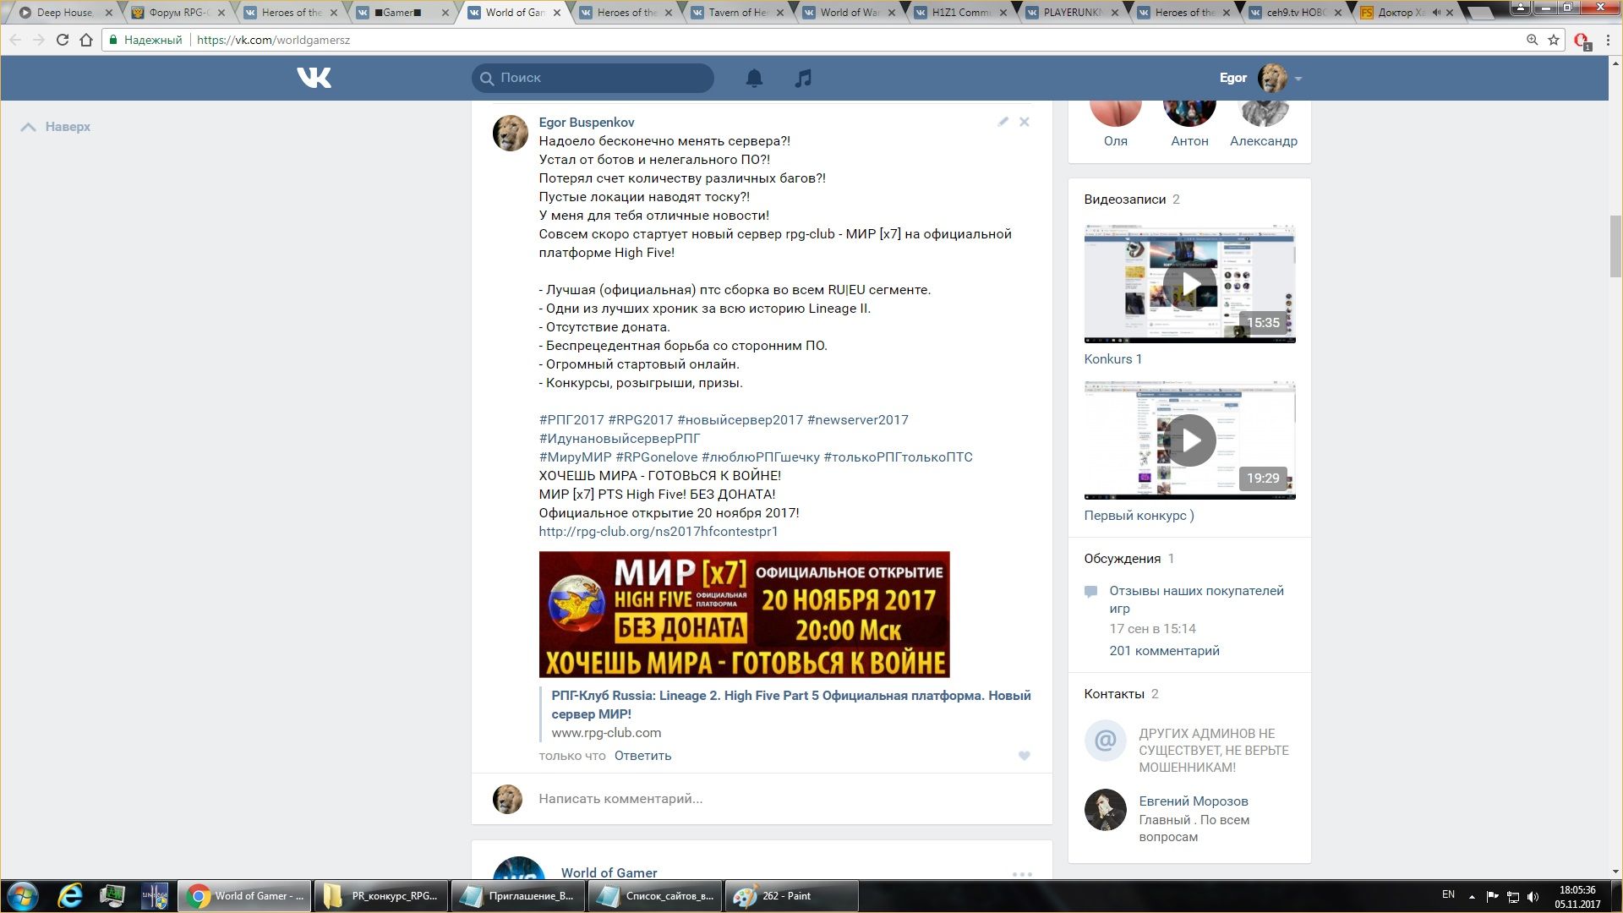Play the Первый конкурс video
The height and width of the screenshot is (913, 1623).
pyautogui.click(x=1189, y=440)
